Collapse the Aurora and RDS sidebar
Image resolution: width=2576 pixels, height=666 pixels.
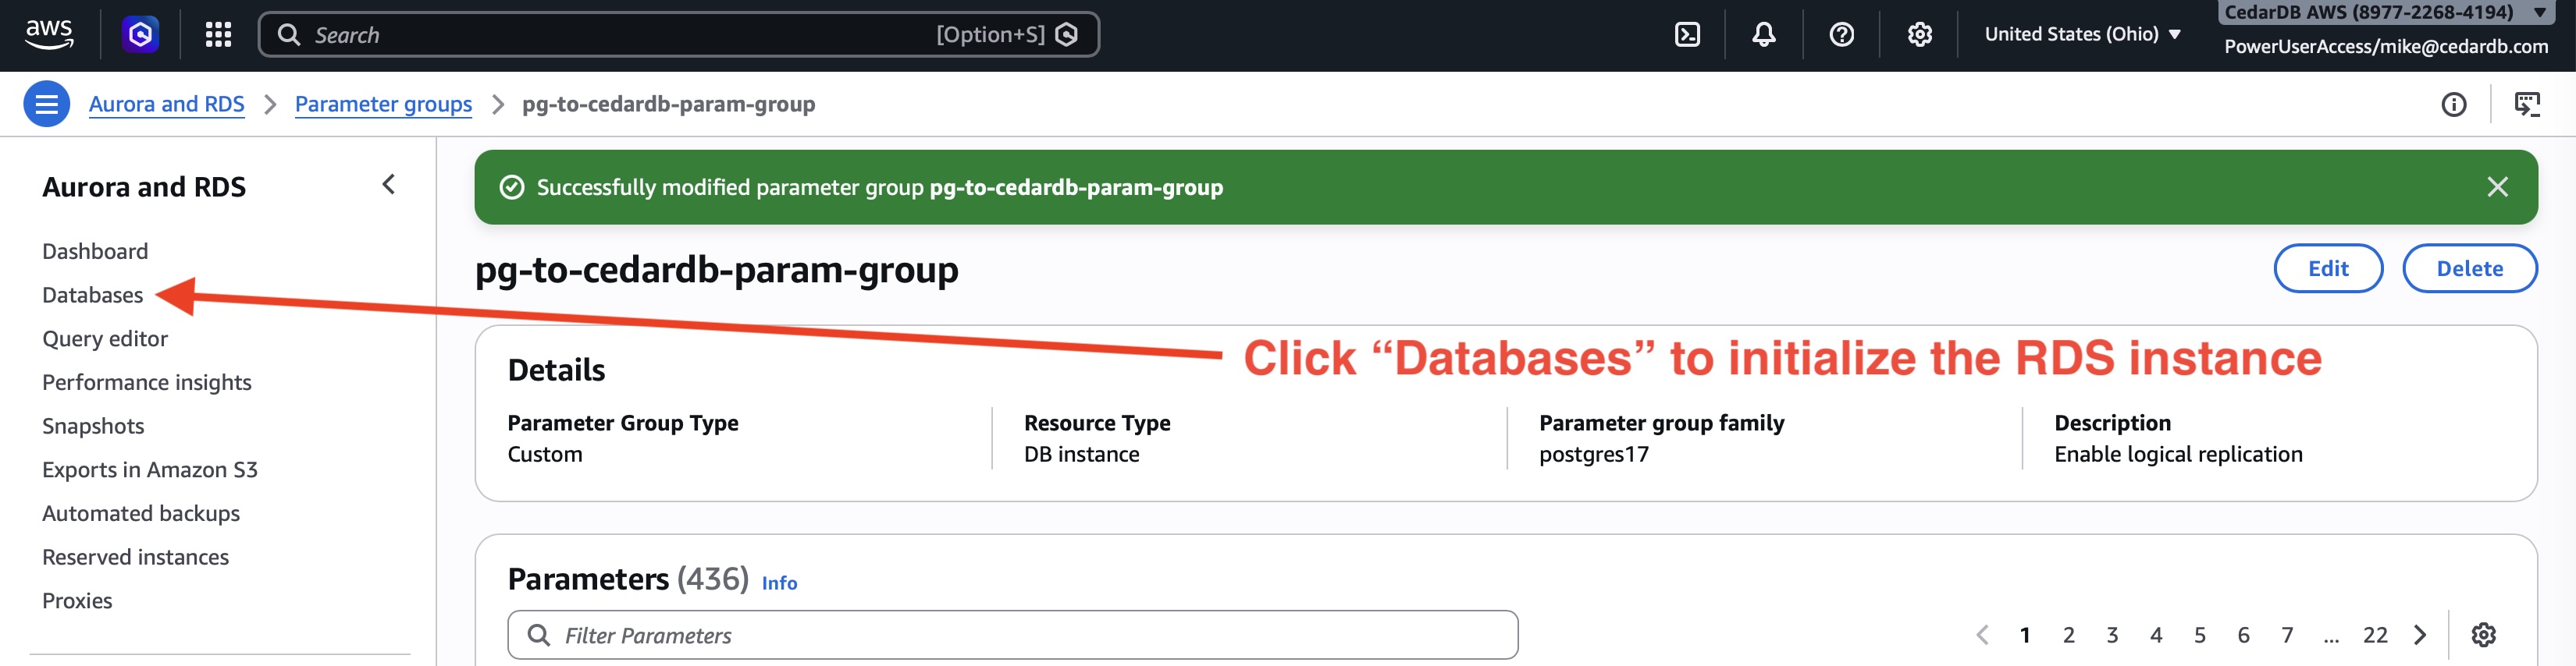[x=389, y=185]
